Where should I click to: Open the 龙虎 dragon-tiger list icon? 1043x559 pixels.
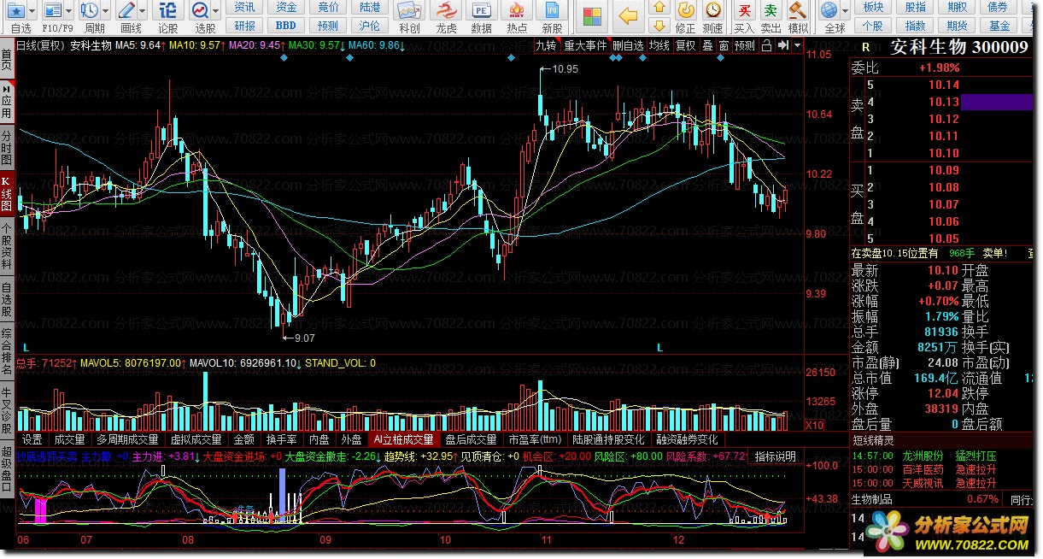pyautogui.click(x=446, y=10)
